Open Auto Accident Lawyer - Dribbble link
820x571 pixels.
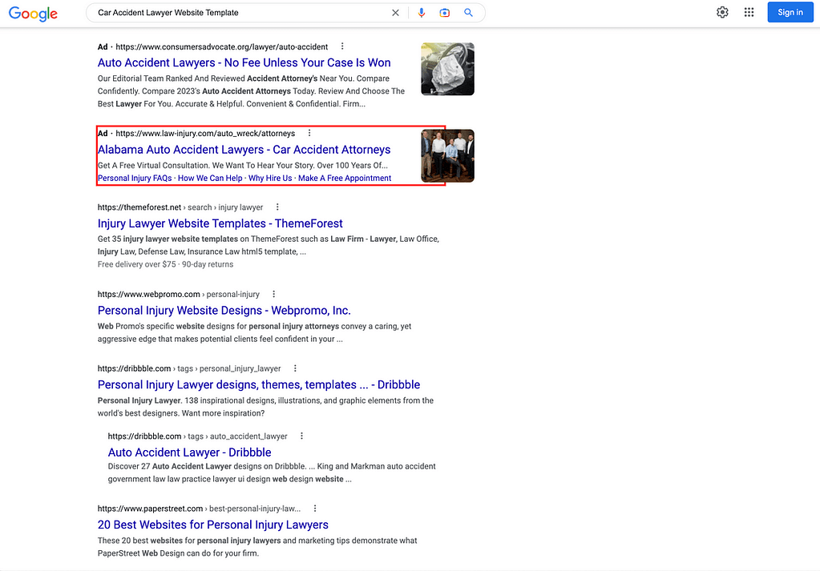[x=189, y=452]
